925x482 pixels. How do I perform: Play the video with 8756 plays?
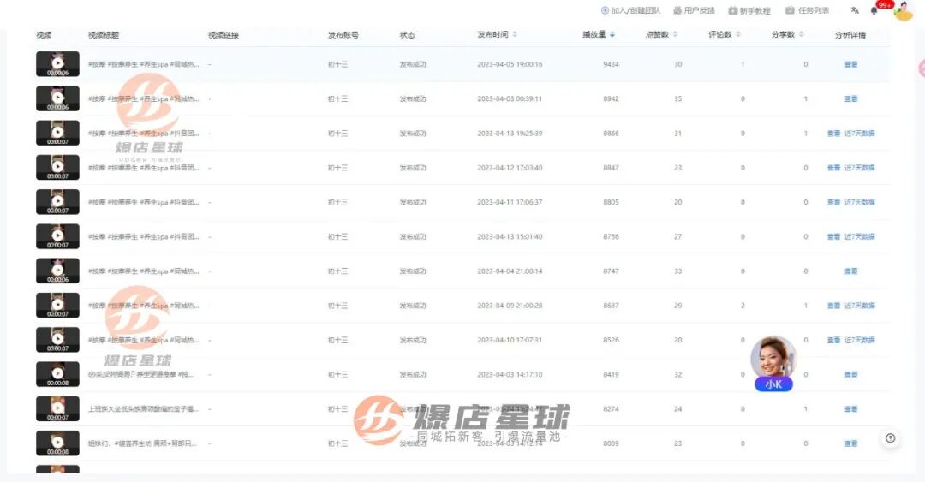(57, 236)
